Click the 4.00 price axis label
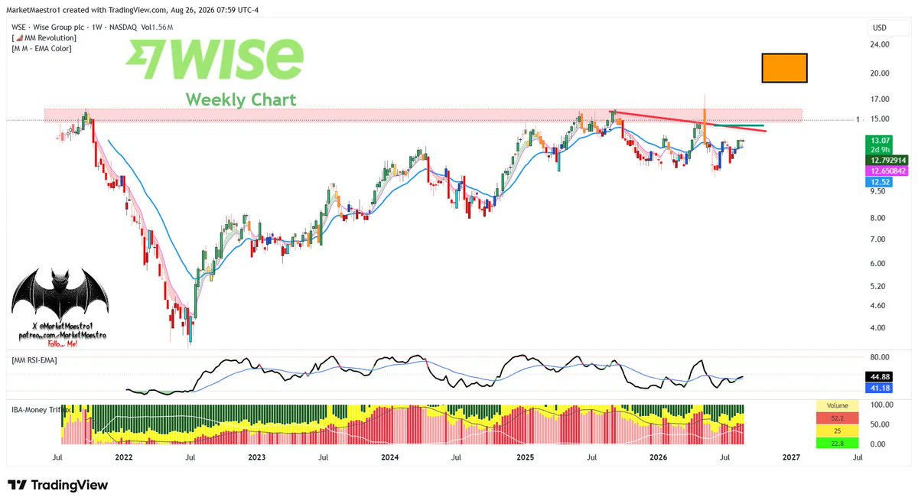Image resolution: width=918 pixels, height=504 pixels. (878, 328)
